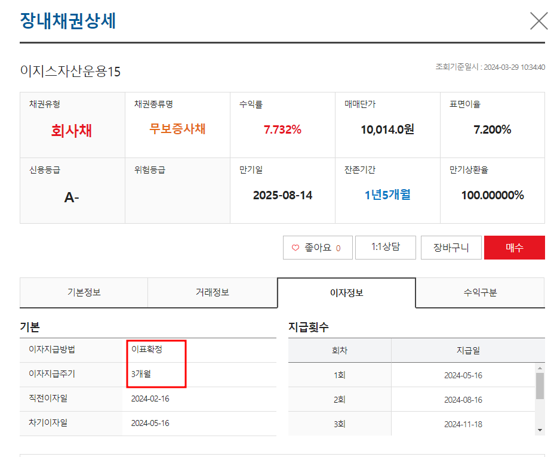The image size is (554, 457).
Task: Click the 조회기준일시 timestamp
Action: (490, 67)
